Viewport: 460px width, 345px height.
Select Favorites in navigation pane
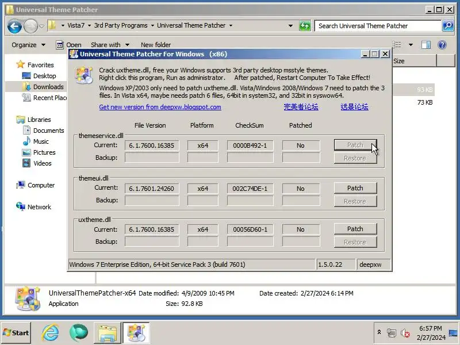(x=35, y=65)
